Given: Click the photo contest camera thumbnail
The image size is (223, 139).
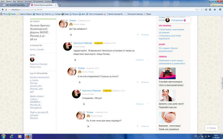Looking at the screenshot, I should point(167,73).
